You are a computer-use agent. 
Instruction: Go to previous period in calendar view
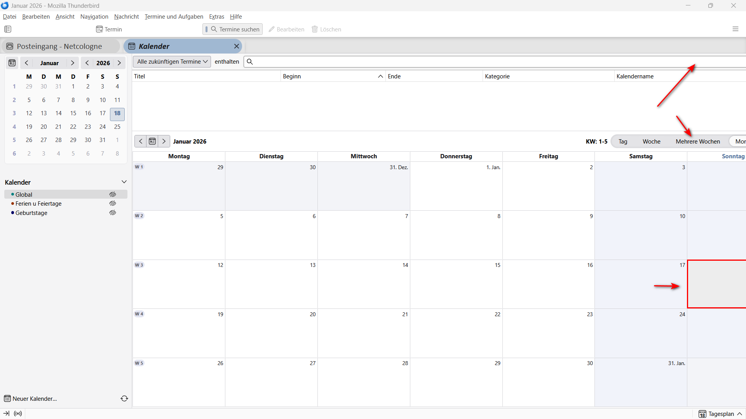click(x=141, y=141)
